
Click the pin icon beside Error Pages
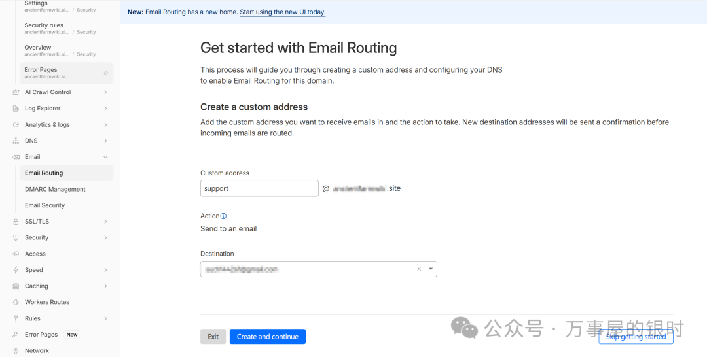click(105, 73)
